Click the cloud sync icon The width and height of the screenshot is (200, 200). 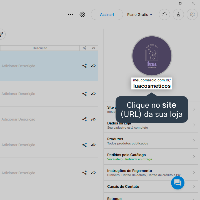point(164,14)
